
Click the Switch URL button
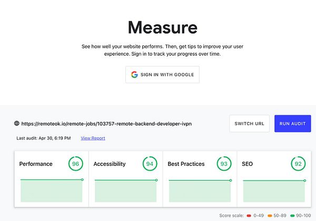tap(249, 123)
